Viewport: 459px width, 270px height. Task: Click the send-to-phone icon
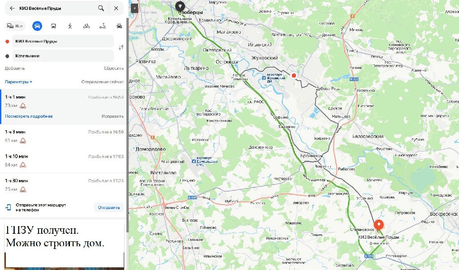pos(8,207)
